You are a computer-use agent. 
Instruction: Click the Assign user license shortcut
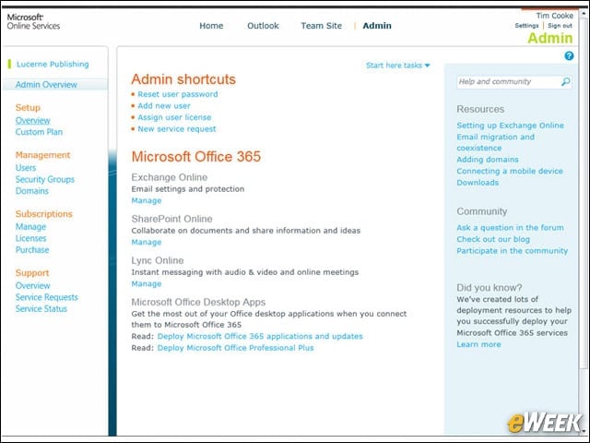pos(174,117)
